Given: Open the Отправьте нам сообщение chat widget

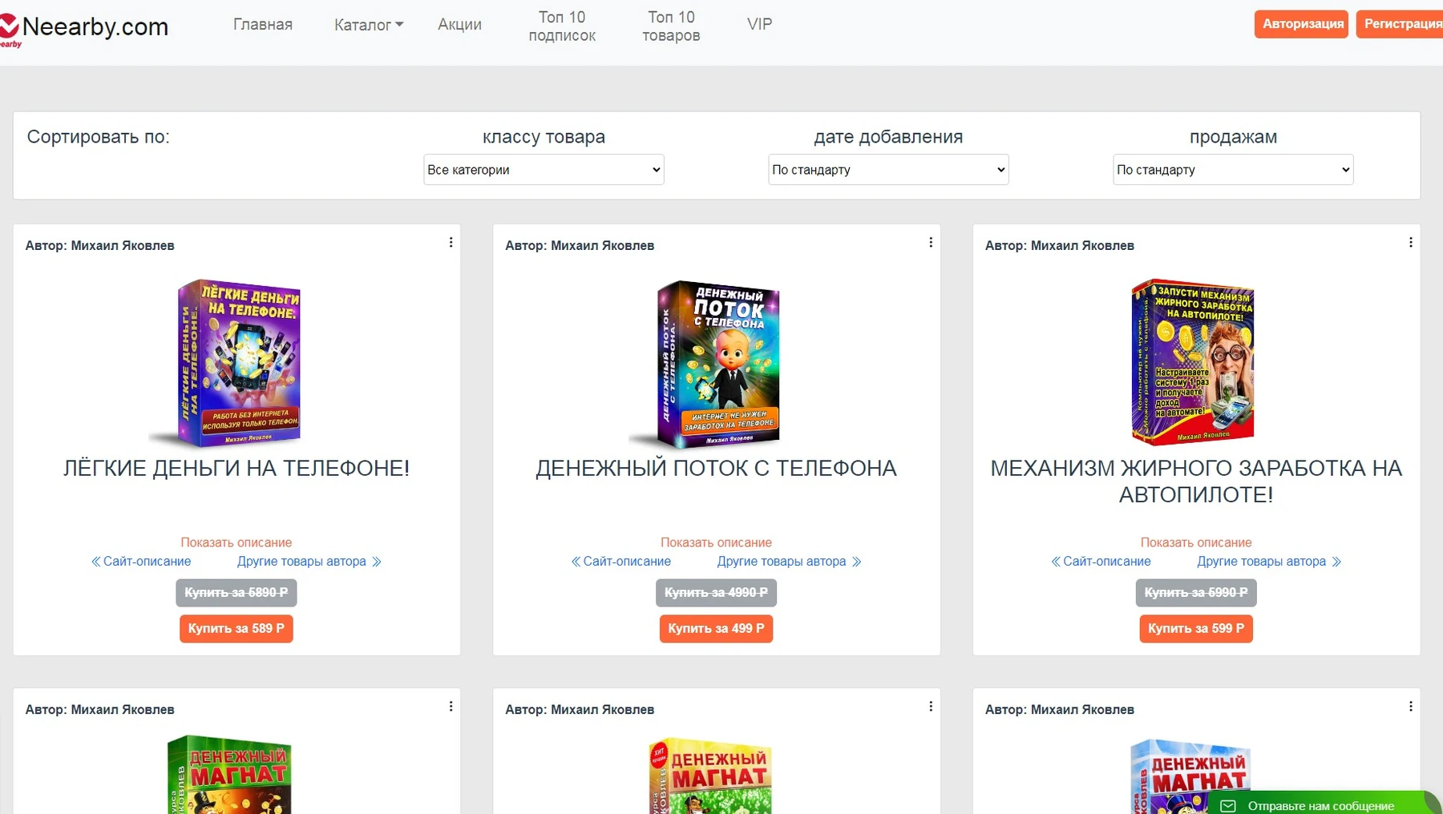Looking at the screenshot, I should pos(1323,804).
